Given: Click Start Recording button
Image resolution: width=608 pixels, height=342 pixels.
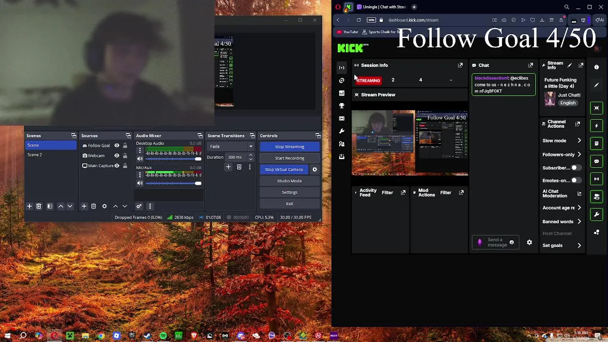Looking at the screenshot, I should (289, 158).
